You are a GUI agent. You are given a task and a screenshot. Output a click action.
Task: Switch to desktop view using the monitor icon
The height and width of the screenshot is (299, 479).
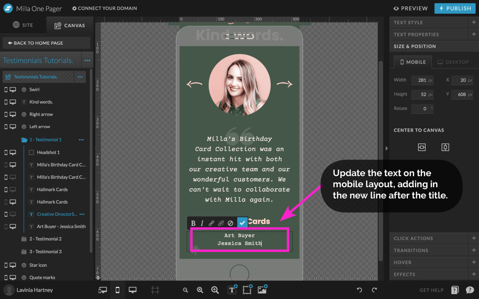pos(133,290)
